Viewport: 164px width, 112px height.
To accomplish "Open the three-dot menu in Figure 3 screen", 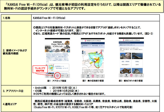I will tap(141, 75).
